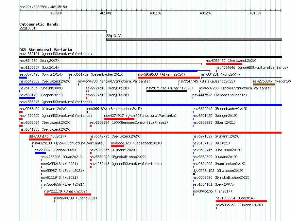Open the nsv6538084 (Sedlazeck2020) label
Screen dimensions: 291x221
tap(45, 122)
